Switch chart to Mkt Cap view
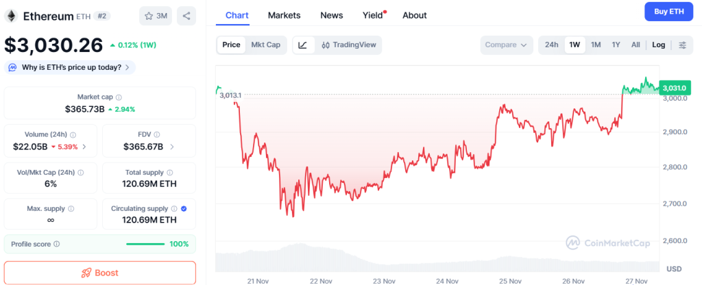Viewport: 702px width, 285px height. coord(265,45)
